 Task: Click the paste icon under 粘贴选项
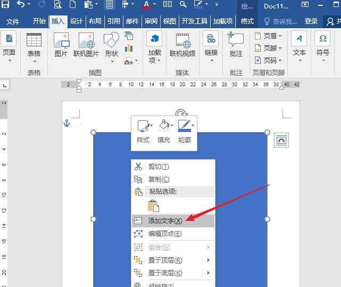pos(154,206)
